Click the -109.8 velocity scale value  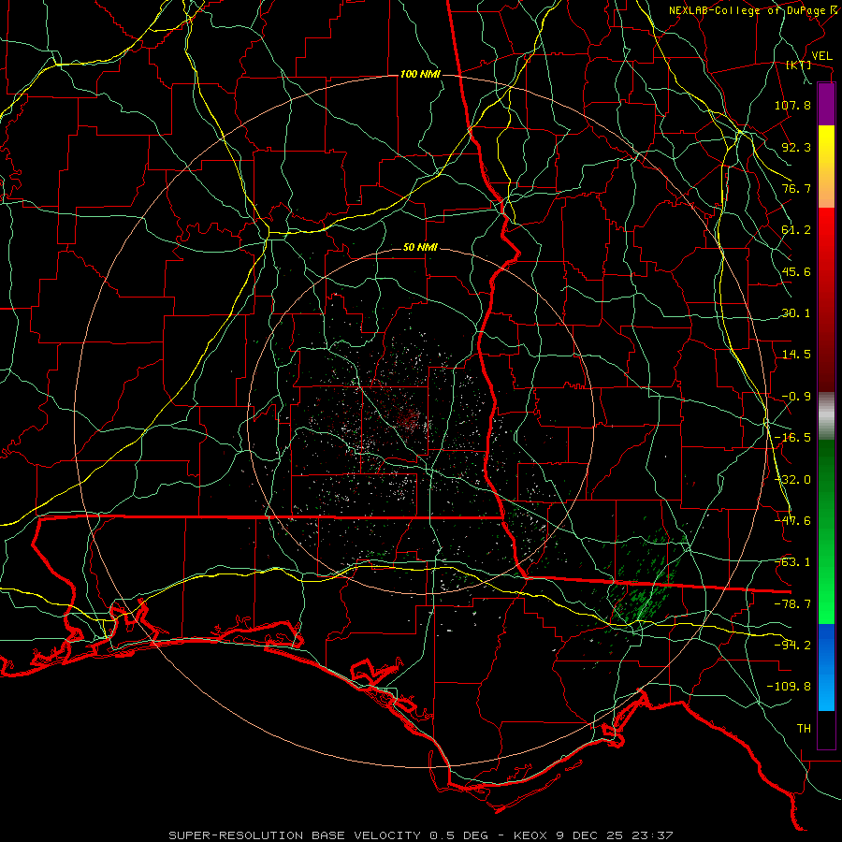[789, 687]
